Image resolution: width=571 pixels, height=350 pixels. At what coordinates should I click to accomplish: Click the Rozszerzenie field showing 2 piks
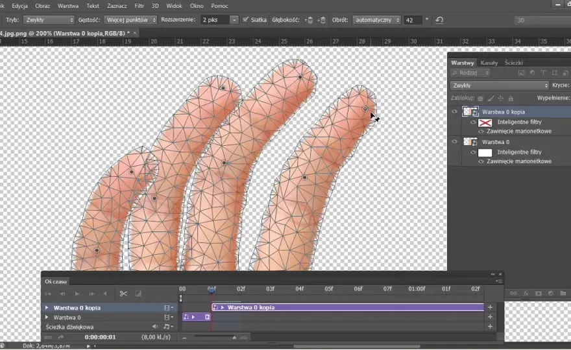[x=215, y=20]
